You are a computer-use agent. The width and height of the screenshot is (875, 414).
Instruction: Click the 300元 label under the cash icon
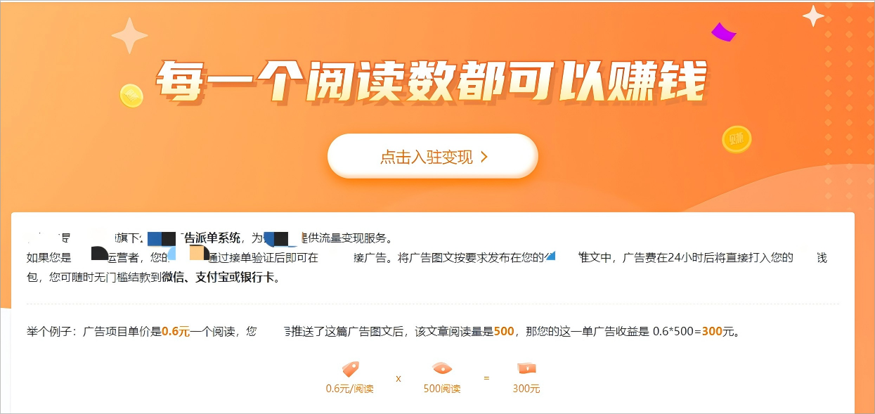point(526,389)
